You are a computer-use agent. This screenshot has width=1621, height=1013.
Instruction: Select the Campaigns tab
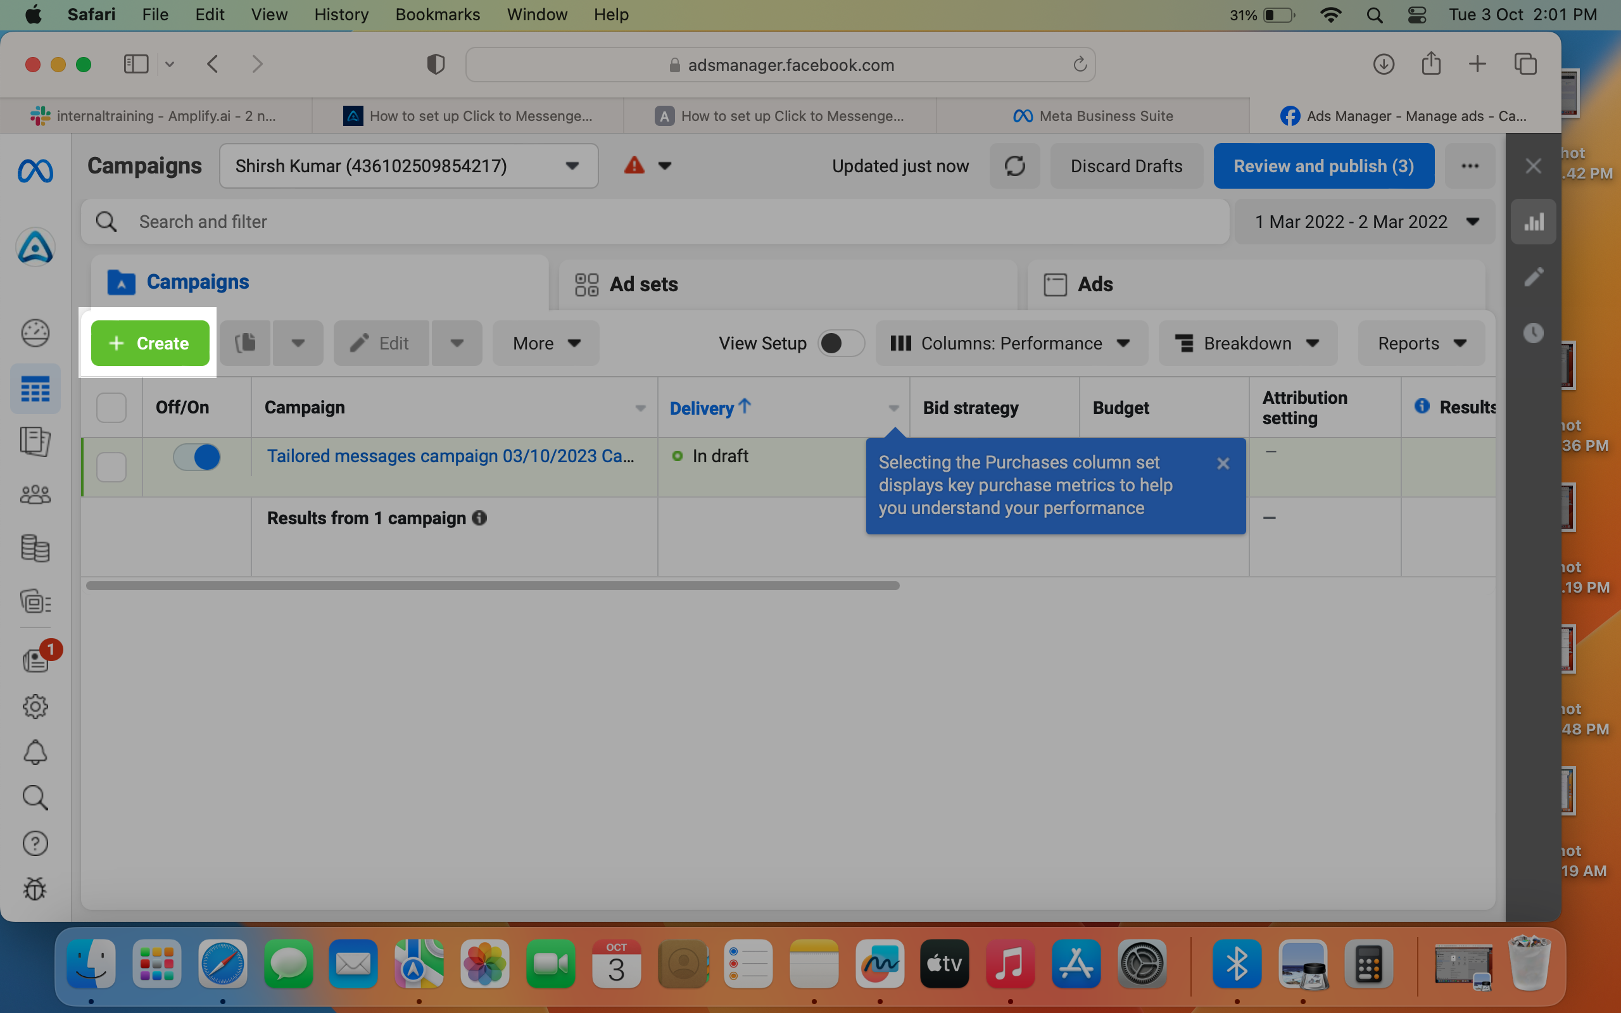tap(320, 282)
